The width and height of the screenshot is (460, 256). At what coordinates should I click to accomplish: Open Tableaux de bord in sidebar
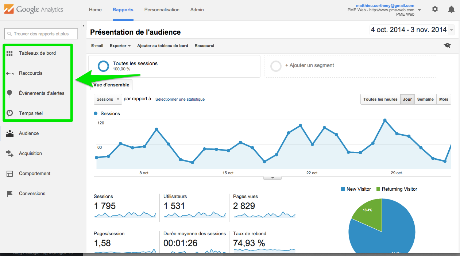pos(37,53)
